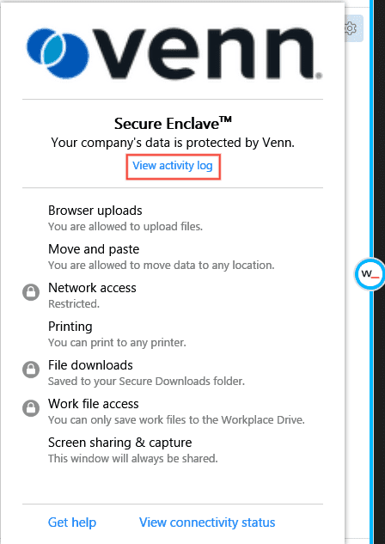Open the Get help link

coord(72,523)
